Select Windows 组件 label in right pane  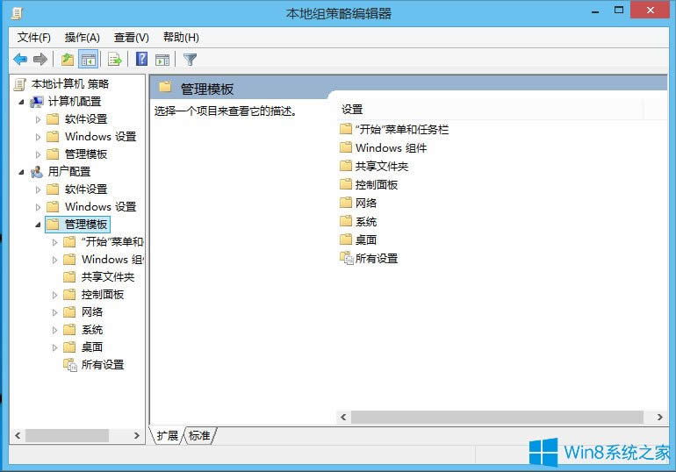[391, 147]
